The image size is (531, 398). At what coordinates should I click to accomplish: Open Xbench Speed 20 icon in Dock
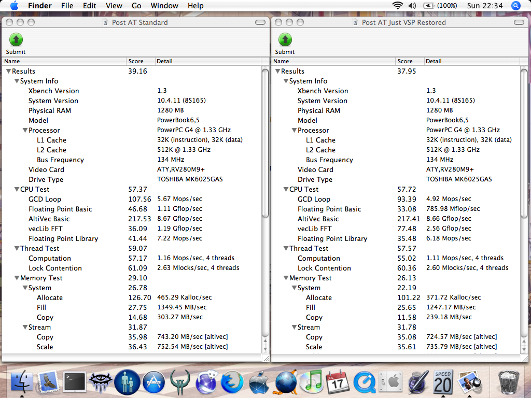click(443, 382)
